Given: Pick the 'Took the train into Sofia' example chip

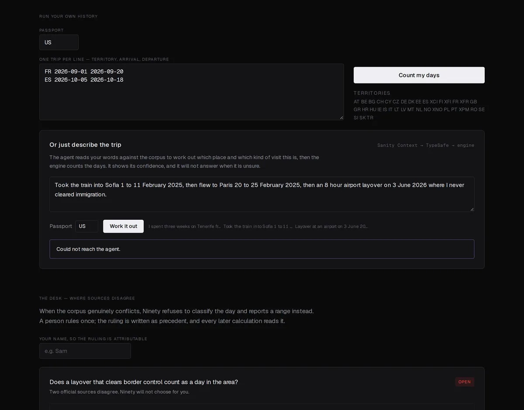Looking at the screenshot, I should 258,226.
